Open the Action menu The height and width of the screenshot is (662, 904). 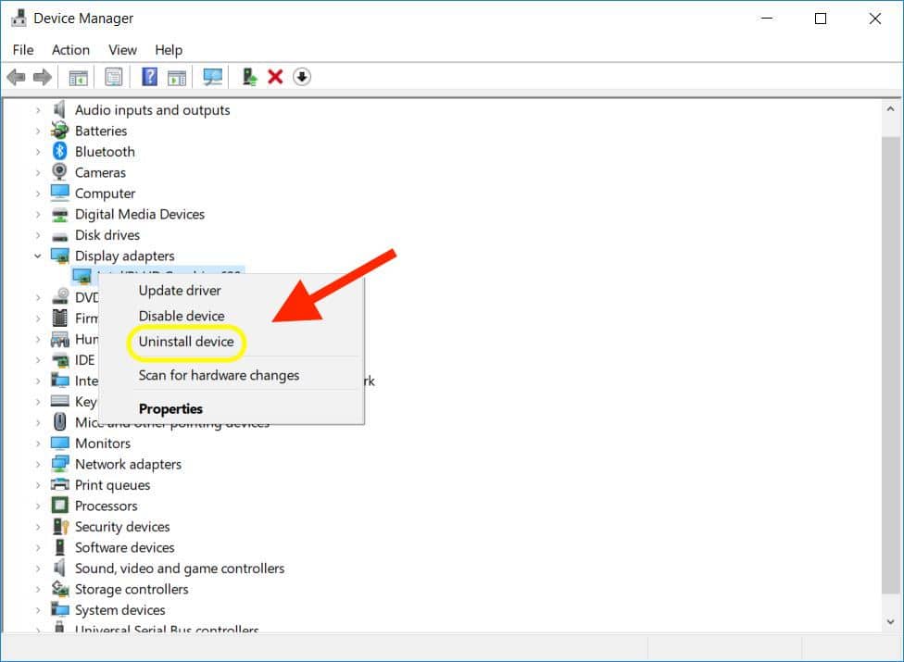[x=70, y=50]
